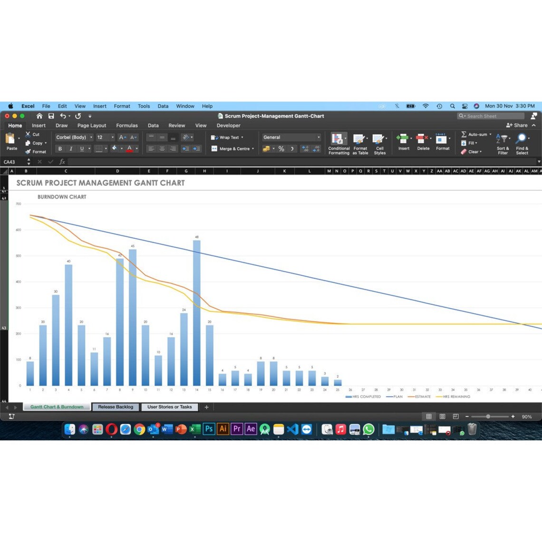Click Merge & Centre
The height and width of the screenshot is (542, 542).
click(234, 148)
